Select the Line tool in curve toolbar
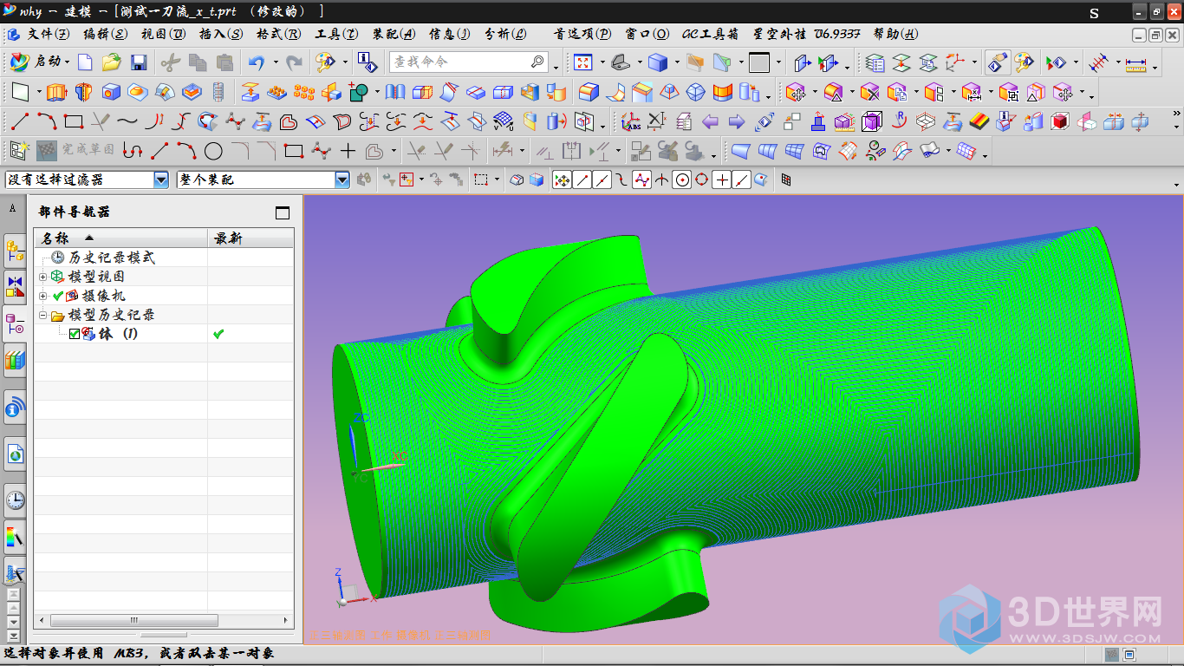The height and width of the screenshot is (666, 1184). 19,121
